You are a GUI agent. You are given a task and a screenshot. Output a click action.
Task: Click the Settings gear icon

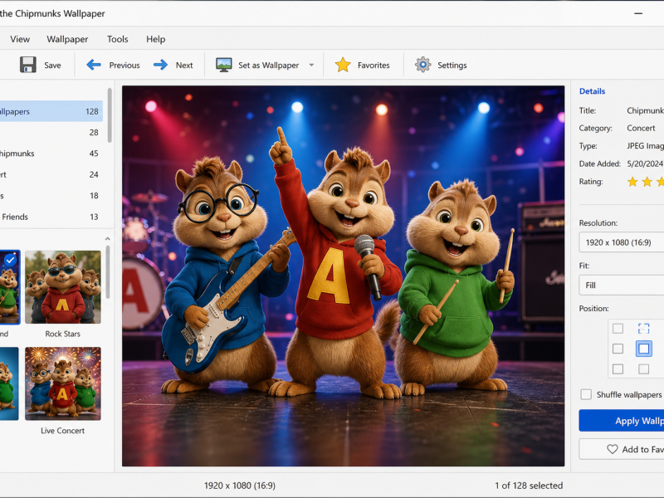(x=422, y=65)
